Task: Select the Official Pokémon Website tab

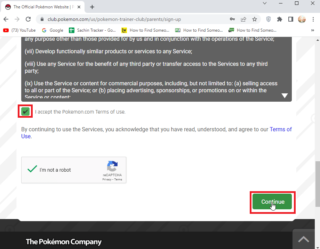Action: 42,7
